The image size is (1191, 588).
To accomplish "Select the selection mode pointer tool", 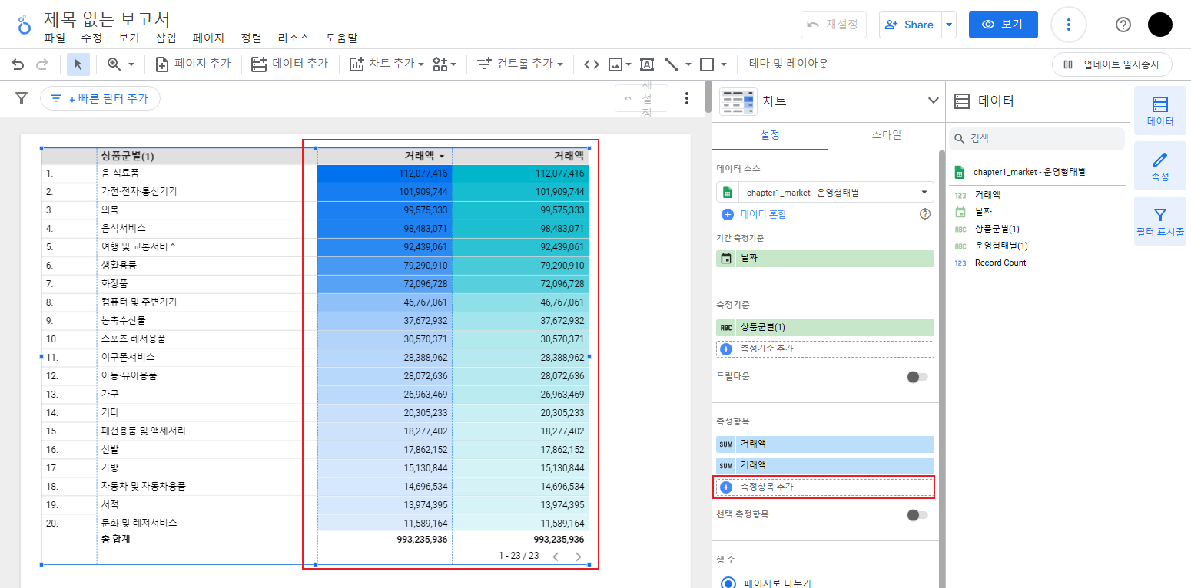I will [78, 64].
